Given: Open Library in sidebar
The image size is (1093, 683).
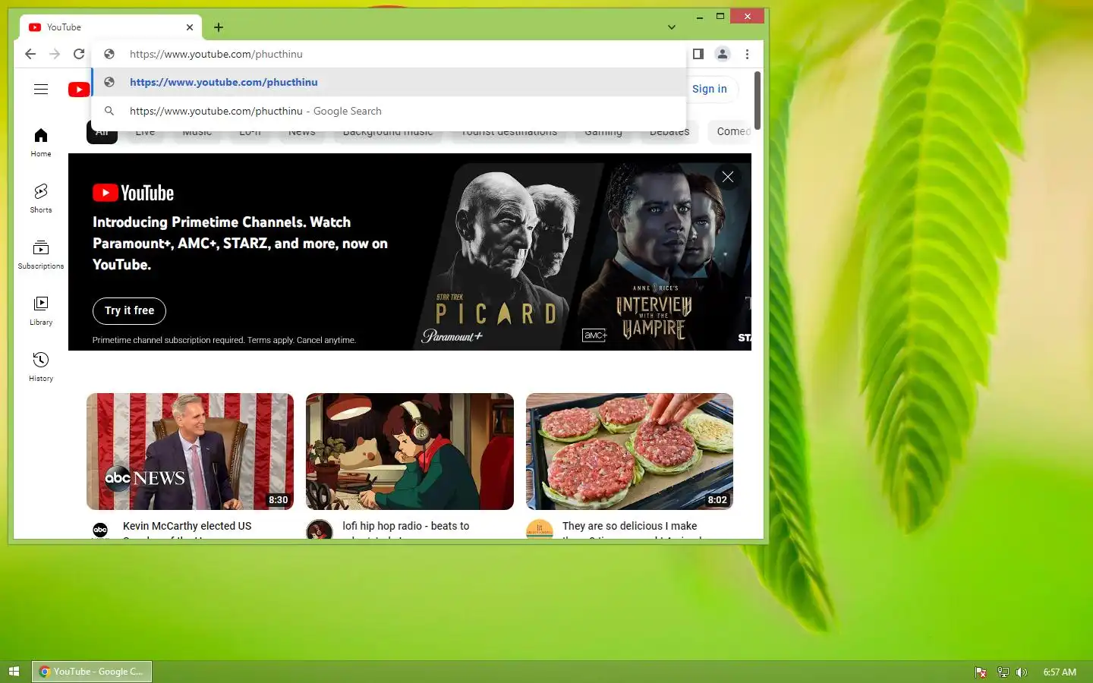Looking at the screenshot, I should click(x=41, y=310).
